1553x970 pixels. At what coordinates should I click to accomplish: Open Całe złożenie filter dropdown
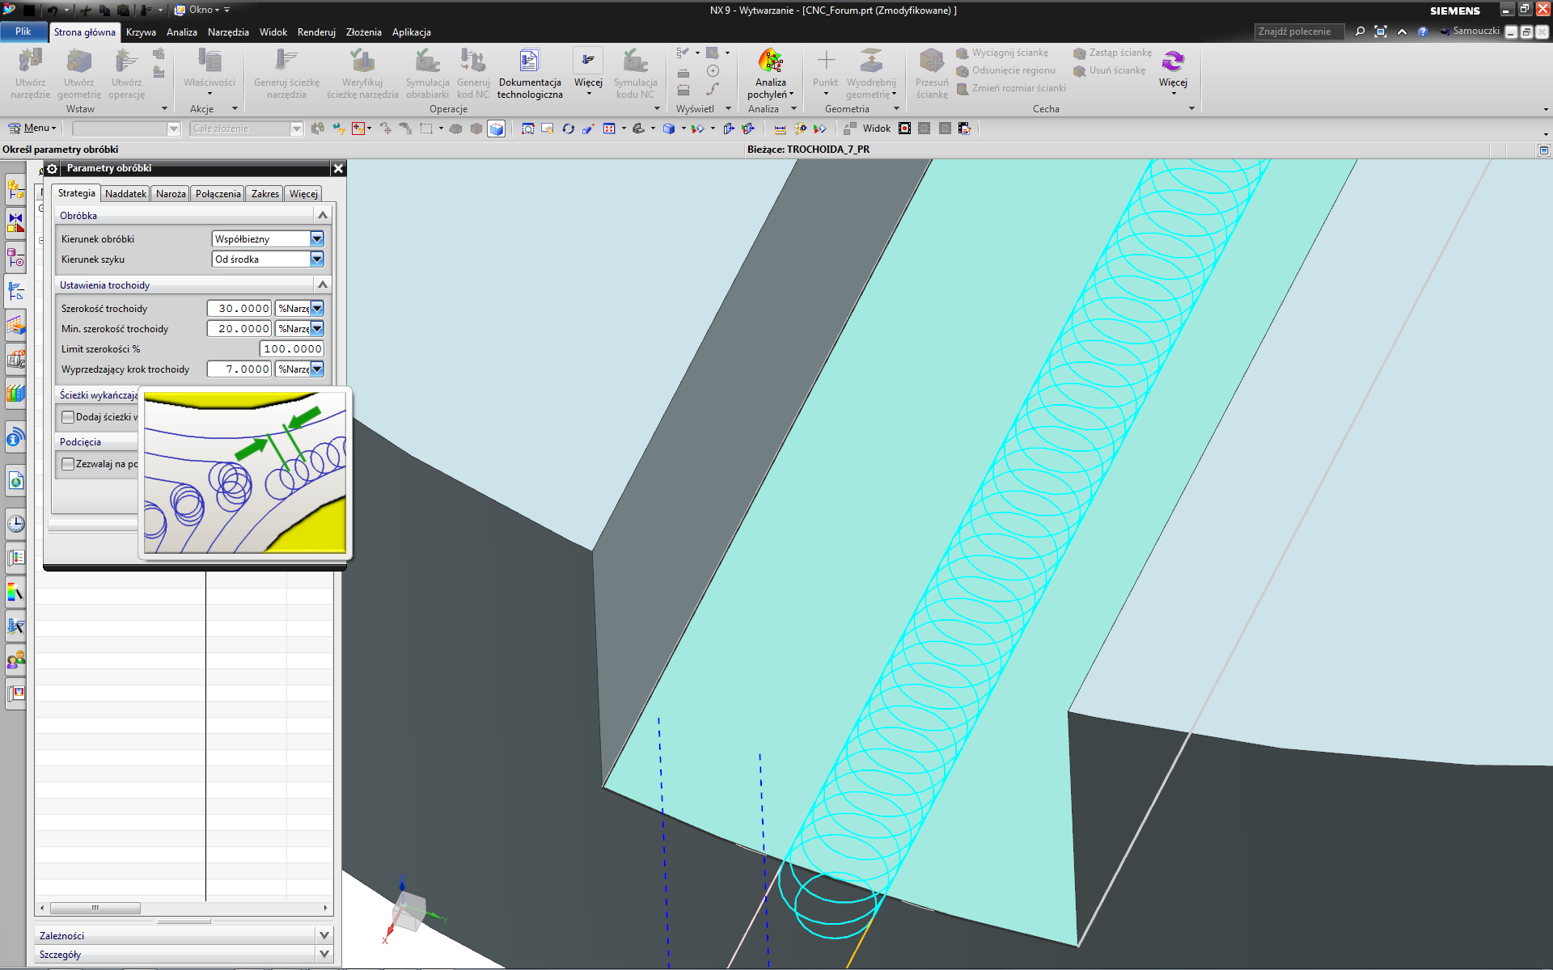(x=296, y=129)
